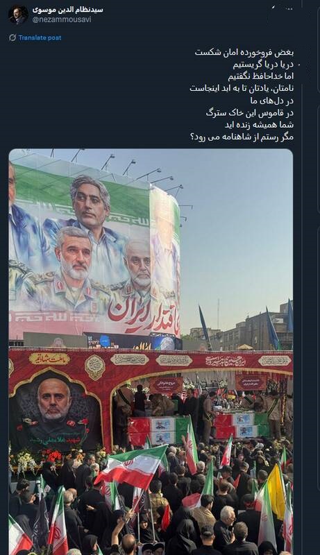
Task: Click the line نامتان، یادتان تا به ابد اینجاست
Action: pyautogui.click(x=242, y=89)
